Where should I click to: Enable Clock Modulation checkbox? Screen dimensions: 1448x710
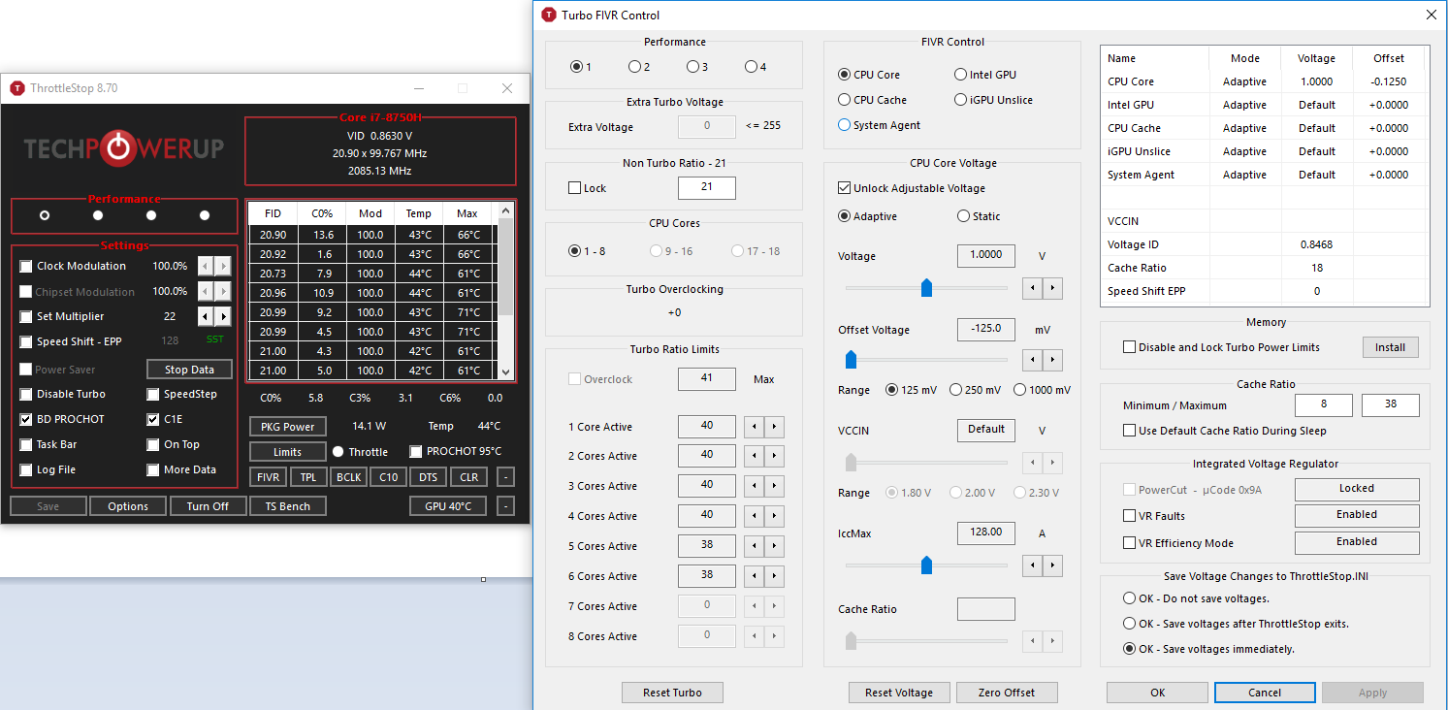(26, 266)
